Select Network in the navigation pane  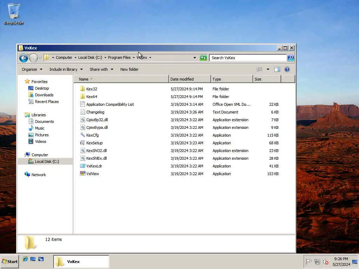(35, 174)
